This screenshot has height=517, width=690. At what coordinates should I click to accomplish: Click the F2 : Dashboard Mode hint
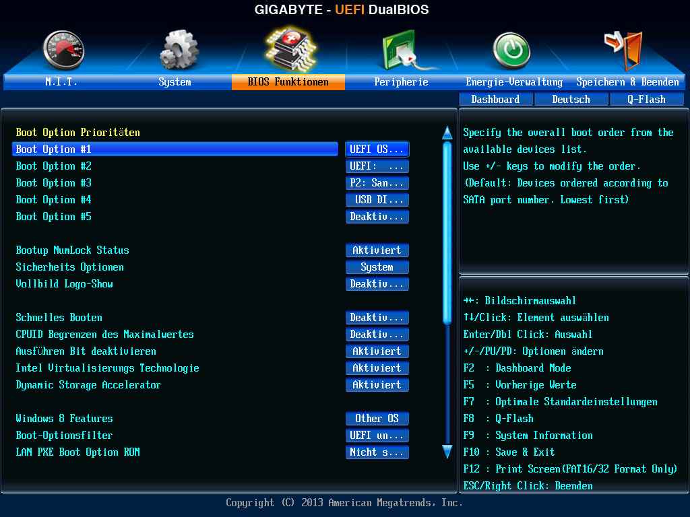click(x=517, y=368)
